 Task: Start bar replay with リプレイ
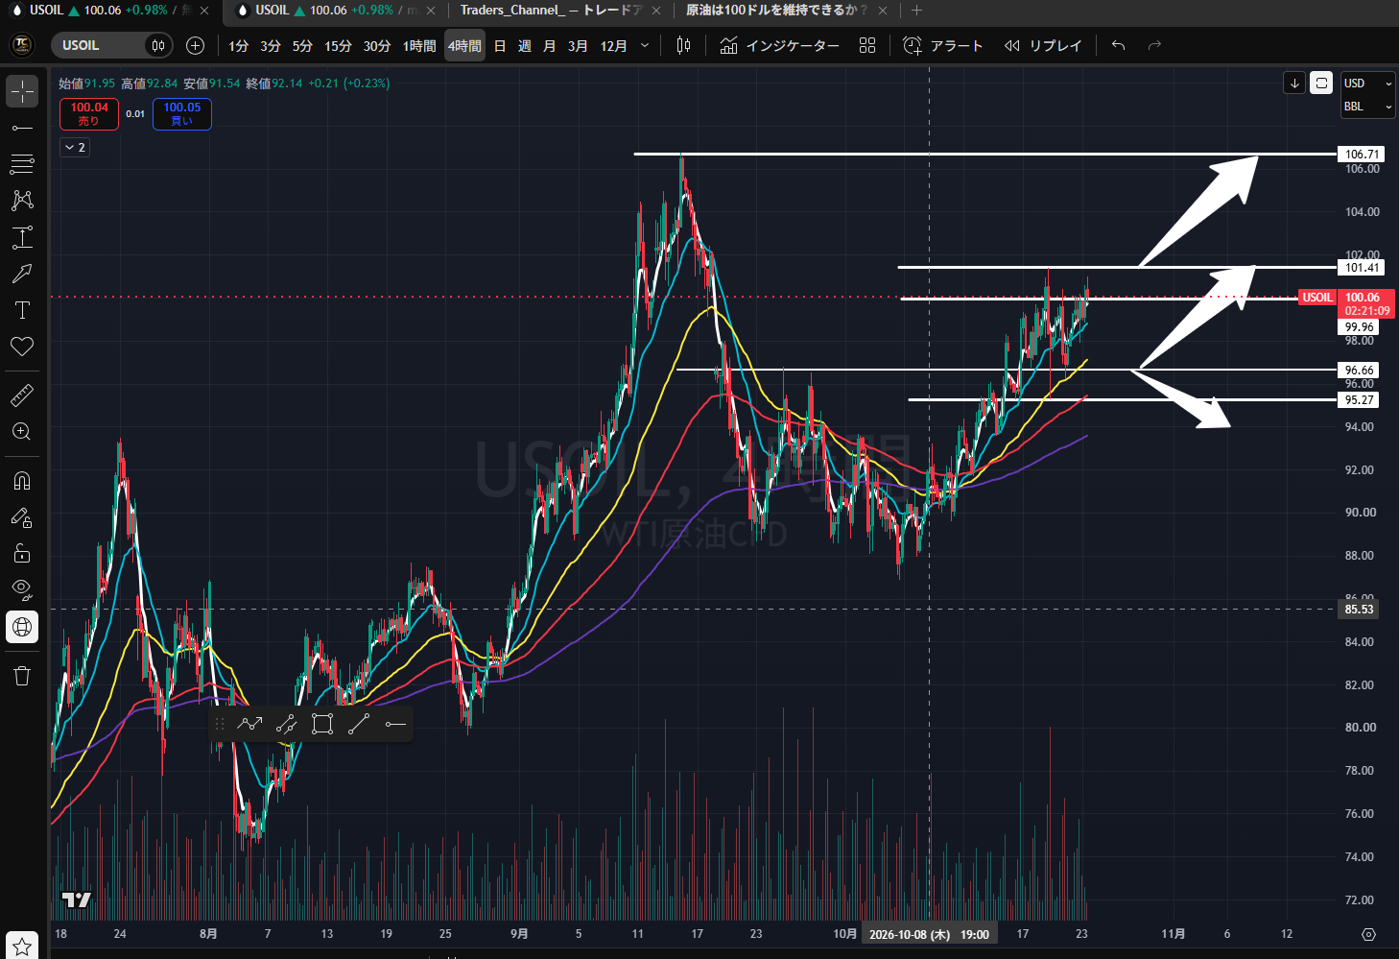[x=1043, y=45]
